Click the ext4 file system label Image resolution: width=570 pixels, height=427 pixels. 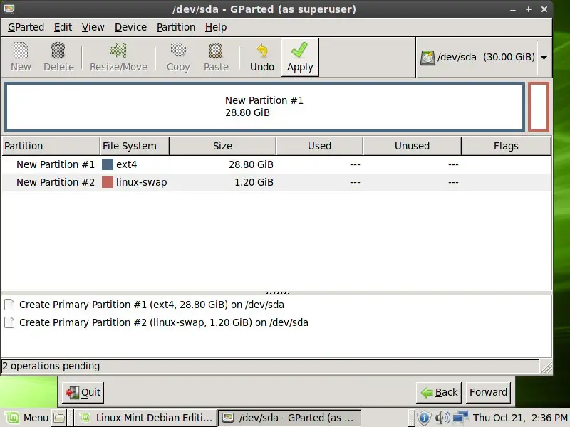click(127, 164)
